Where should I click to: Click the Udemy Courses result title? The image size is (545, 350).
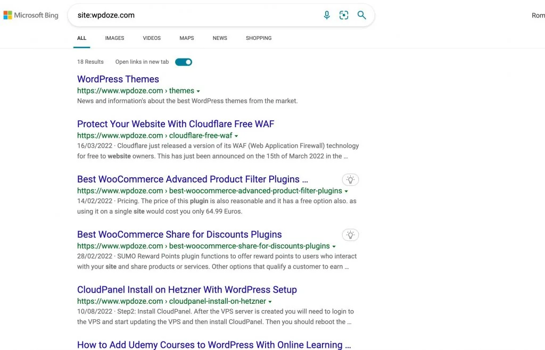(214, 344)
